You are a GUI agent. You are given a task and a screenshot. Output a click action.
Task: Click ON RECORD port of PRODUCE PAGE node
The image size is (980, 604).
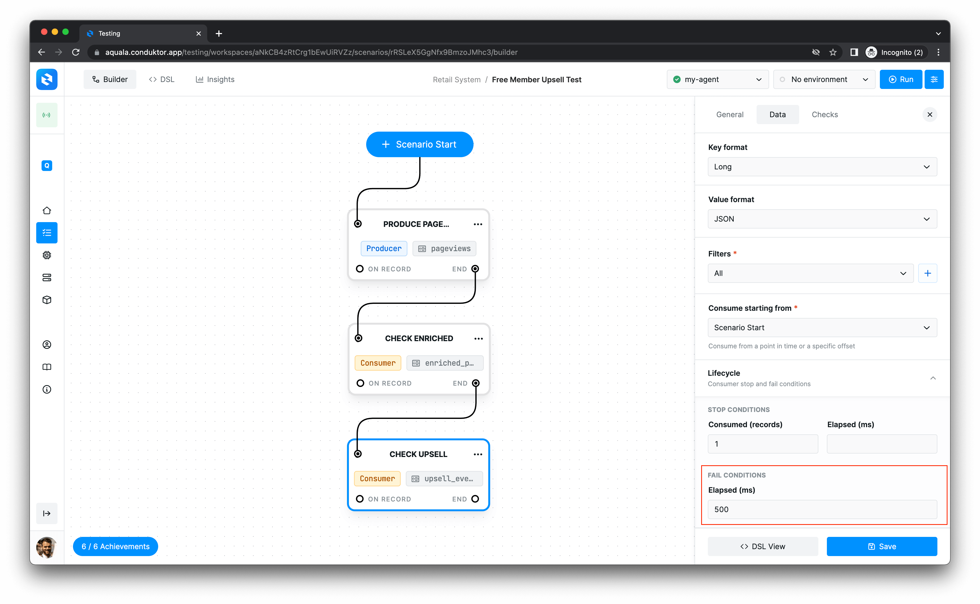[x=360, y=269]
